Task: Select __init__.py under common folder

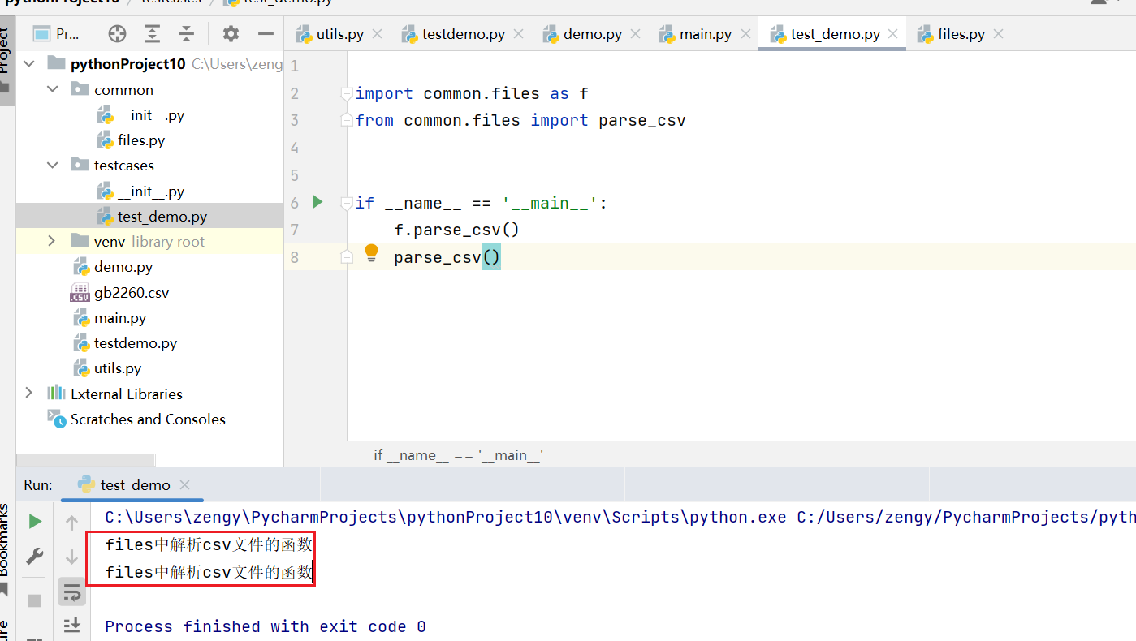Action: [141, 115]
